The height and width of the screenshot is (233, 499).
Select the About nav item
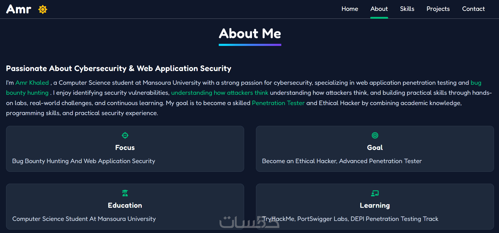[x=379, y=9]
